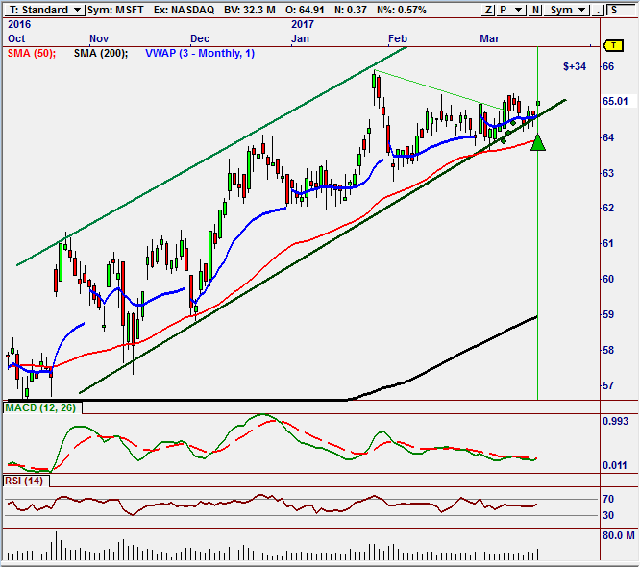Click the Oct month label on timeline
The width and height of the screenshot is (640, 567).
pos(16,38)
